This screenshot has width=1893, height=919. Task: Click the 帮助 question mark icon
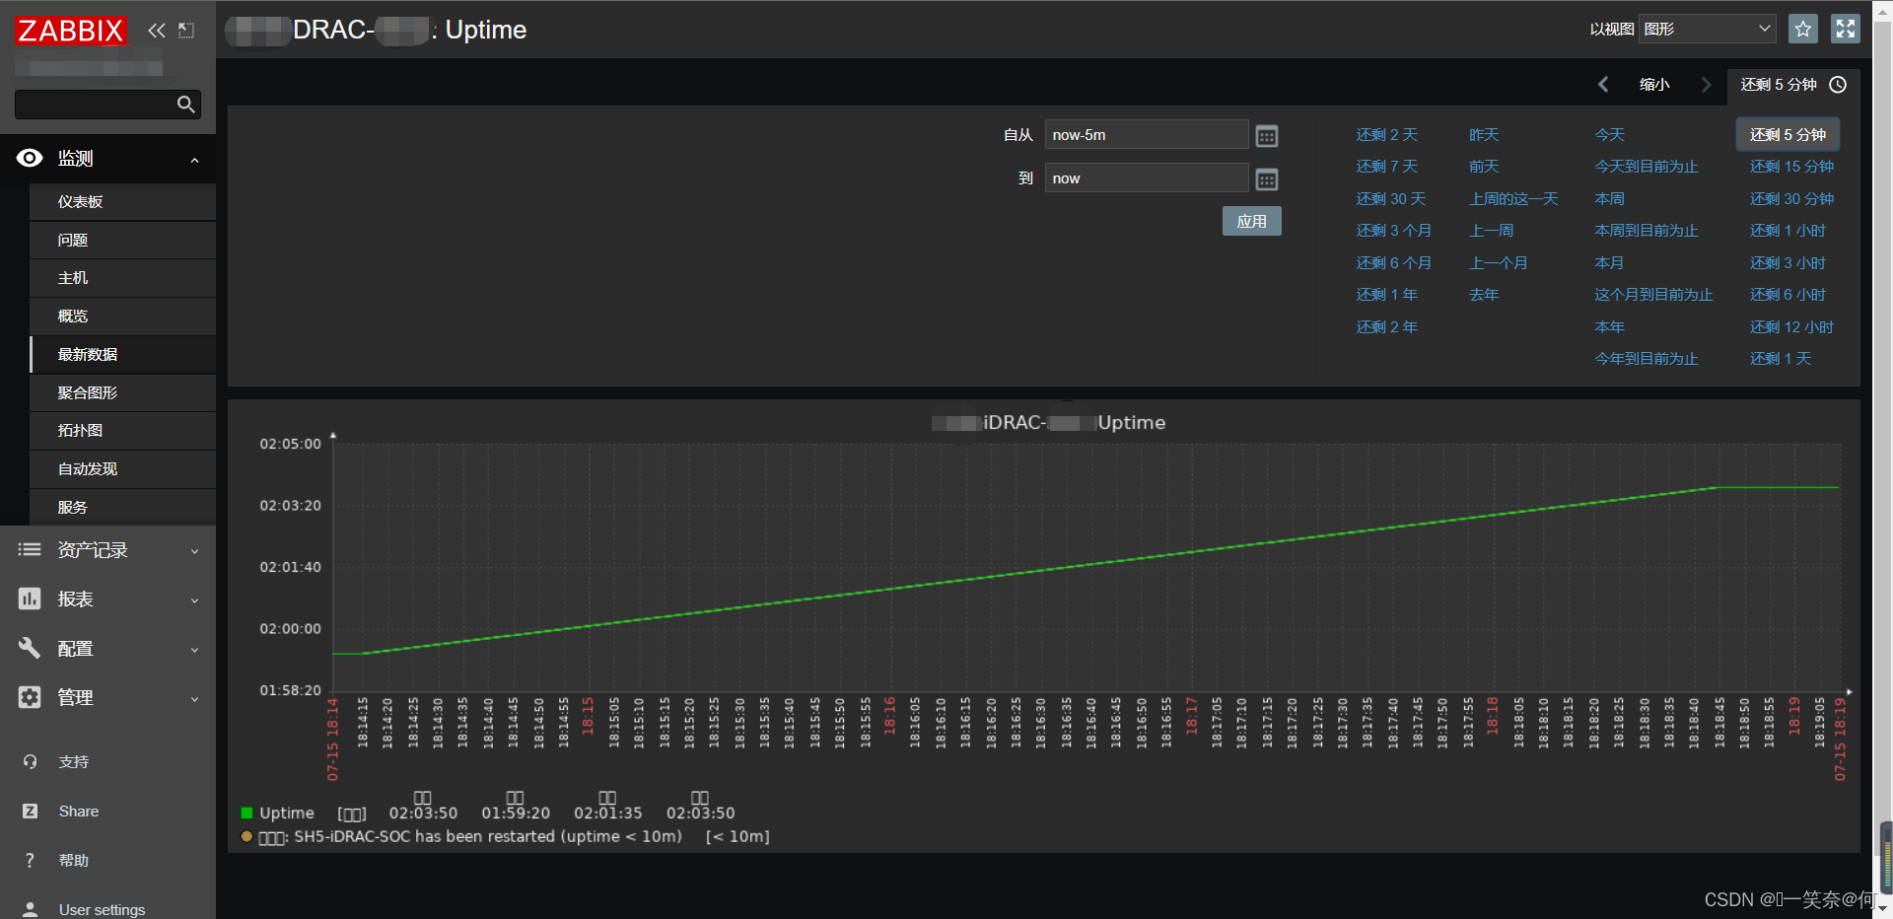pos(30,860)
